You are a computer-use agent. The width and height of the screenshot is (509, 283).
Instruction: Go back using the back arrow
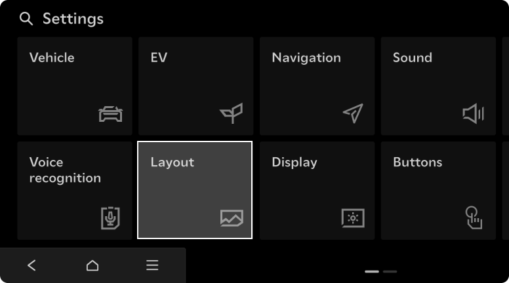click(31, 265)
